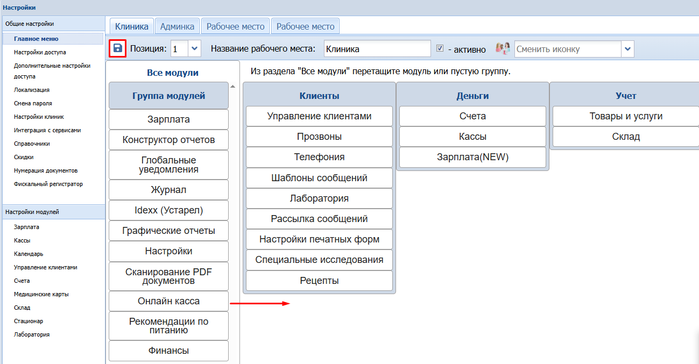This screenshot has height=364, width=699.
Task: Click the save floppy disk icon
Action: [117, 48]
